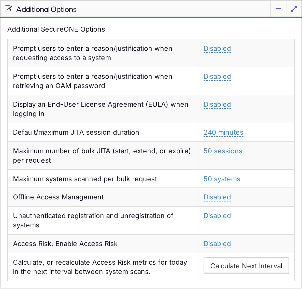Select 'Calculate, or recalculate Access Risk metrics' text
Viewport: 302px width, 289px height.
(x=100, y=267)
